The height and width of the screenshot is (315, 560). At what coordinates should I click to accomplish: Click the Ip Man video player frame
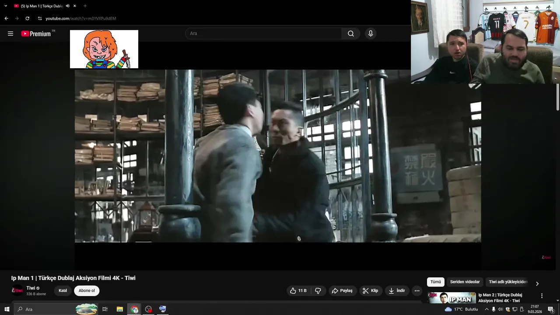click(278, 156)
